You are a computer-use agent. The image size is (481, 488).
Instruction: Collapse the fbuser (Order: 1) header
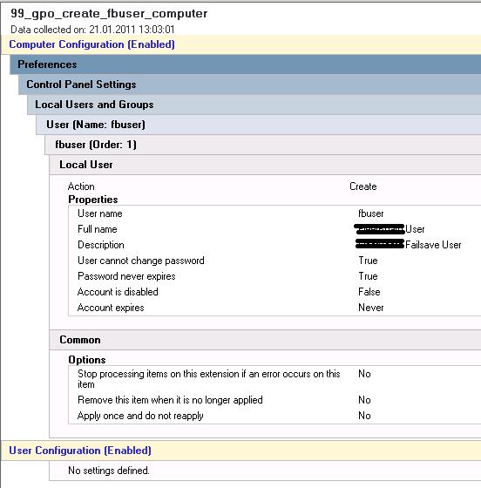tap(263, 145)
